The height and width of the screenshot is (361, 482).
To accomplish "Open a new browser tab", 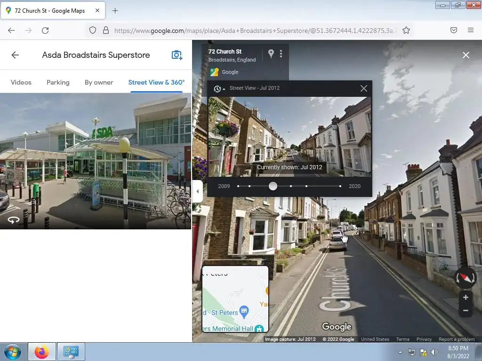I will (x=115, y=11).
